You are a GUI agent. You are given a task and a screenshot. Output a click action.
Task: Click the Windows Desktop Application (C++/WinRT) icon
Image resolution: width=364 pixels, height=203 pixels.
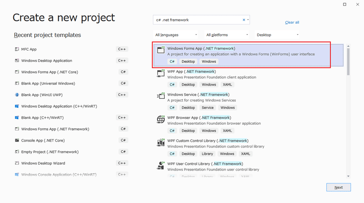[17, 106]
